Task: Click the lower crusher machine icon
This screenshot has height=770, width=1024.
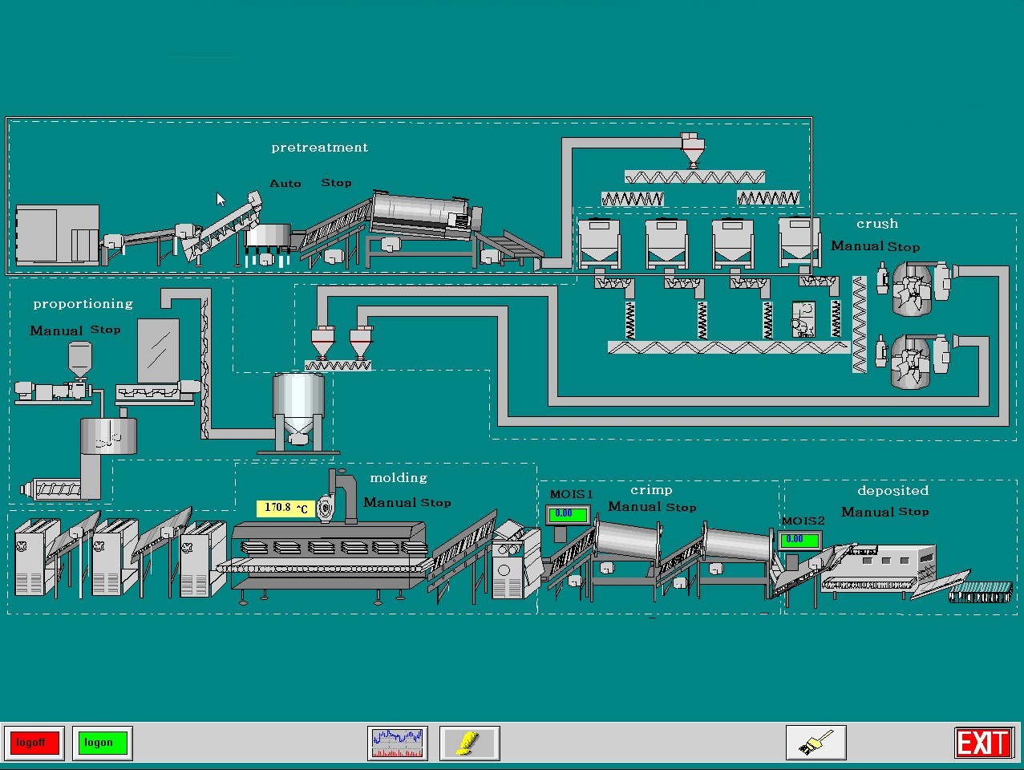Action: [x=913, y=364]
